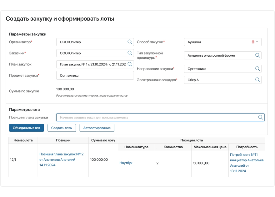Click search icon in Позиции плана закупки field
Screen dimensions: 275x197
[260, 117]
